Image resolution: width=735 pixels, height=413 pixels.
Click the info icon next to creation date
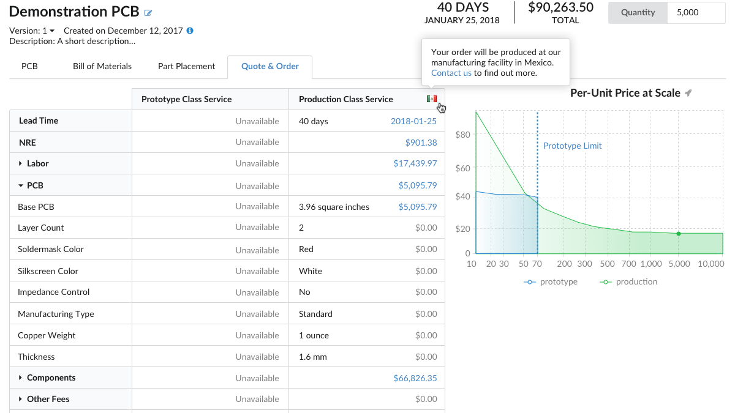pos(190,29)
